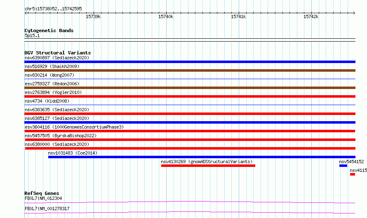Select the red bar under nsv5457505
This screenshot has height=218, width=367.
[190, 140]
